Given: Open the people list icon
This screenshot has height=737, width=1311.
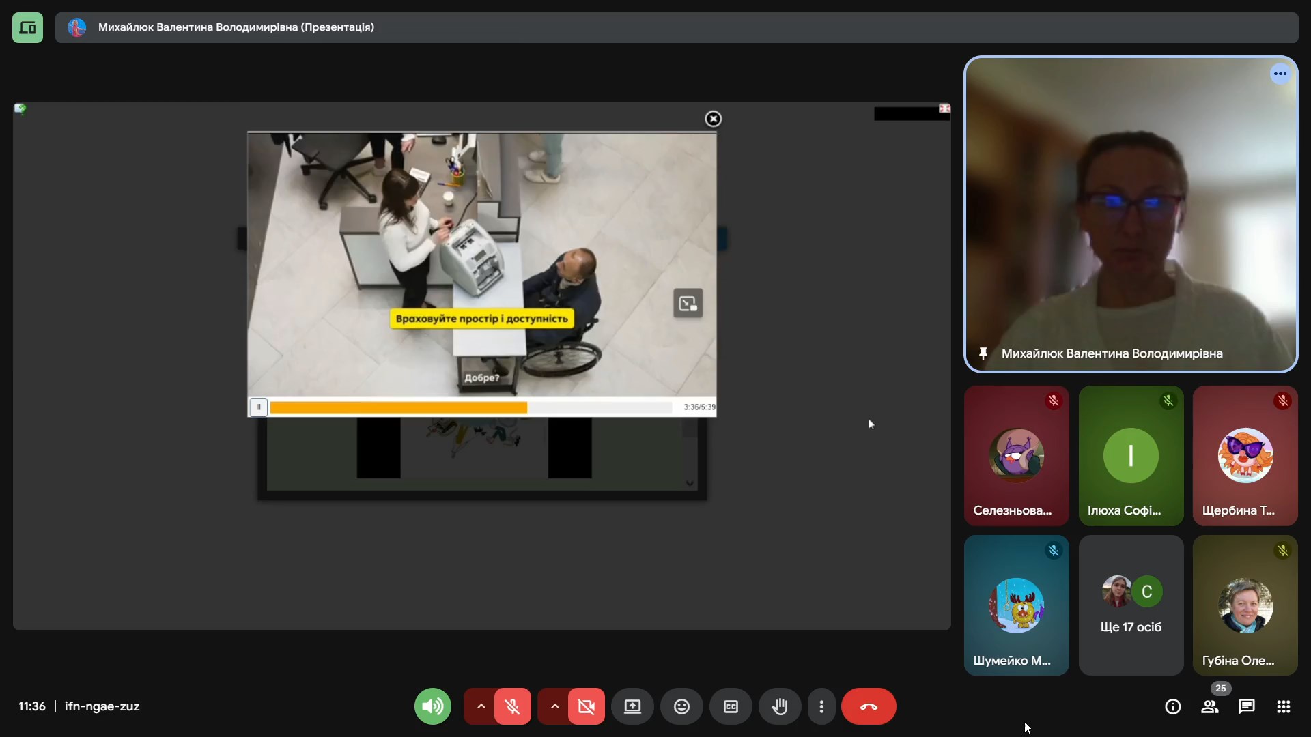Looking at the screenshot, I should pos(1209,707).
